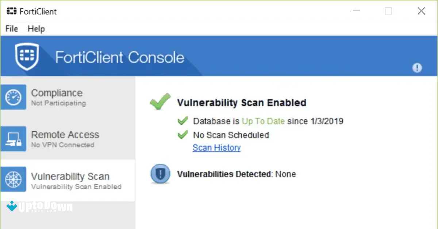
Task: Click the Compliance gauge icon
Action: 14,97
